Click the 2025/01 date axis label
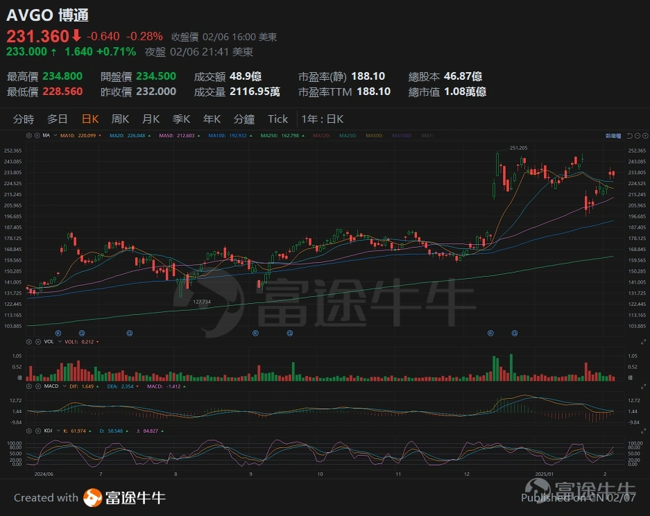The image size is (650, 516). pyautogui.click(x=545, y=474)
